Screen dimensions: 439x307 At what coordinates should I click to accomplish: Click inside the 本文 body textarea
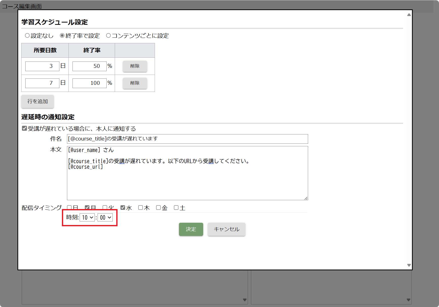[x=187, y=173]
